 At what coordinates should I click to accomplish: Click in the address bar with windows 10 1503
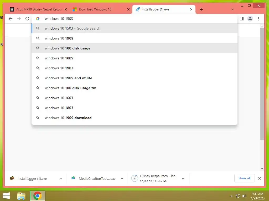pyautogui.click(x=134, y=19)
